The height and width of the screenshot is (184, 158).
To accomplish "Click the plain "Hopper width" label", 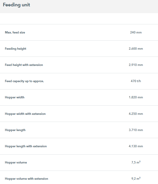I will coord(15,97).
